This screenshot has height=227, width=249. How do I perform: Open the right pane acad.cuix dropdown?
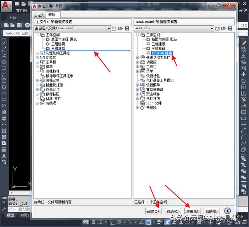[174, 28]
